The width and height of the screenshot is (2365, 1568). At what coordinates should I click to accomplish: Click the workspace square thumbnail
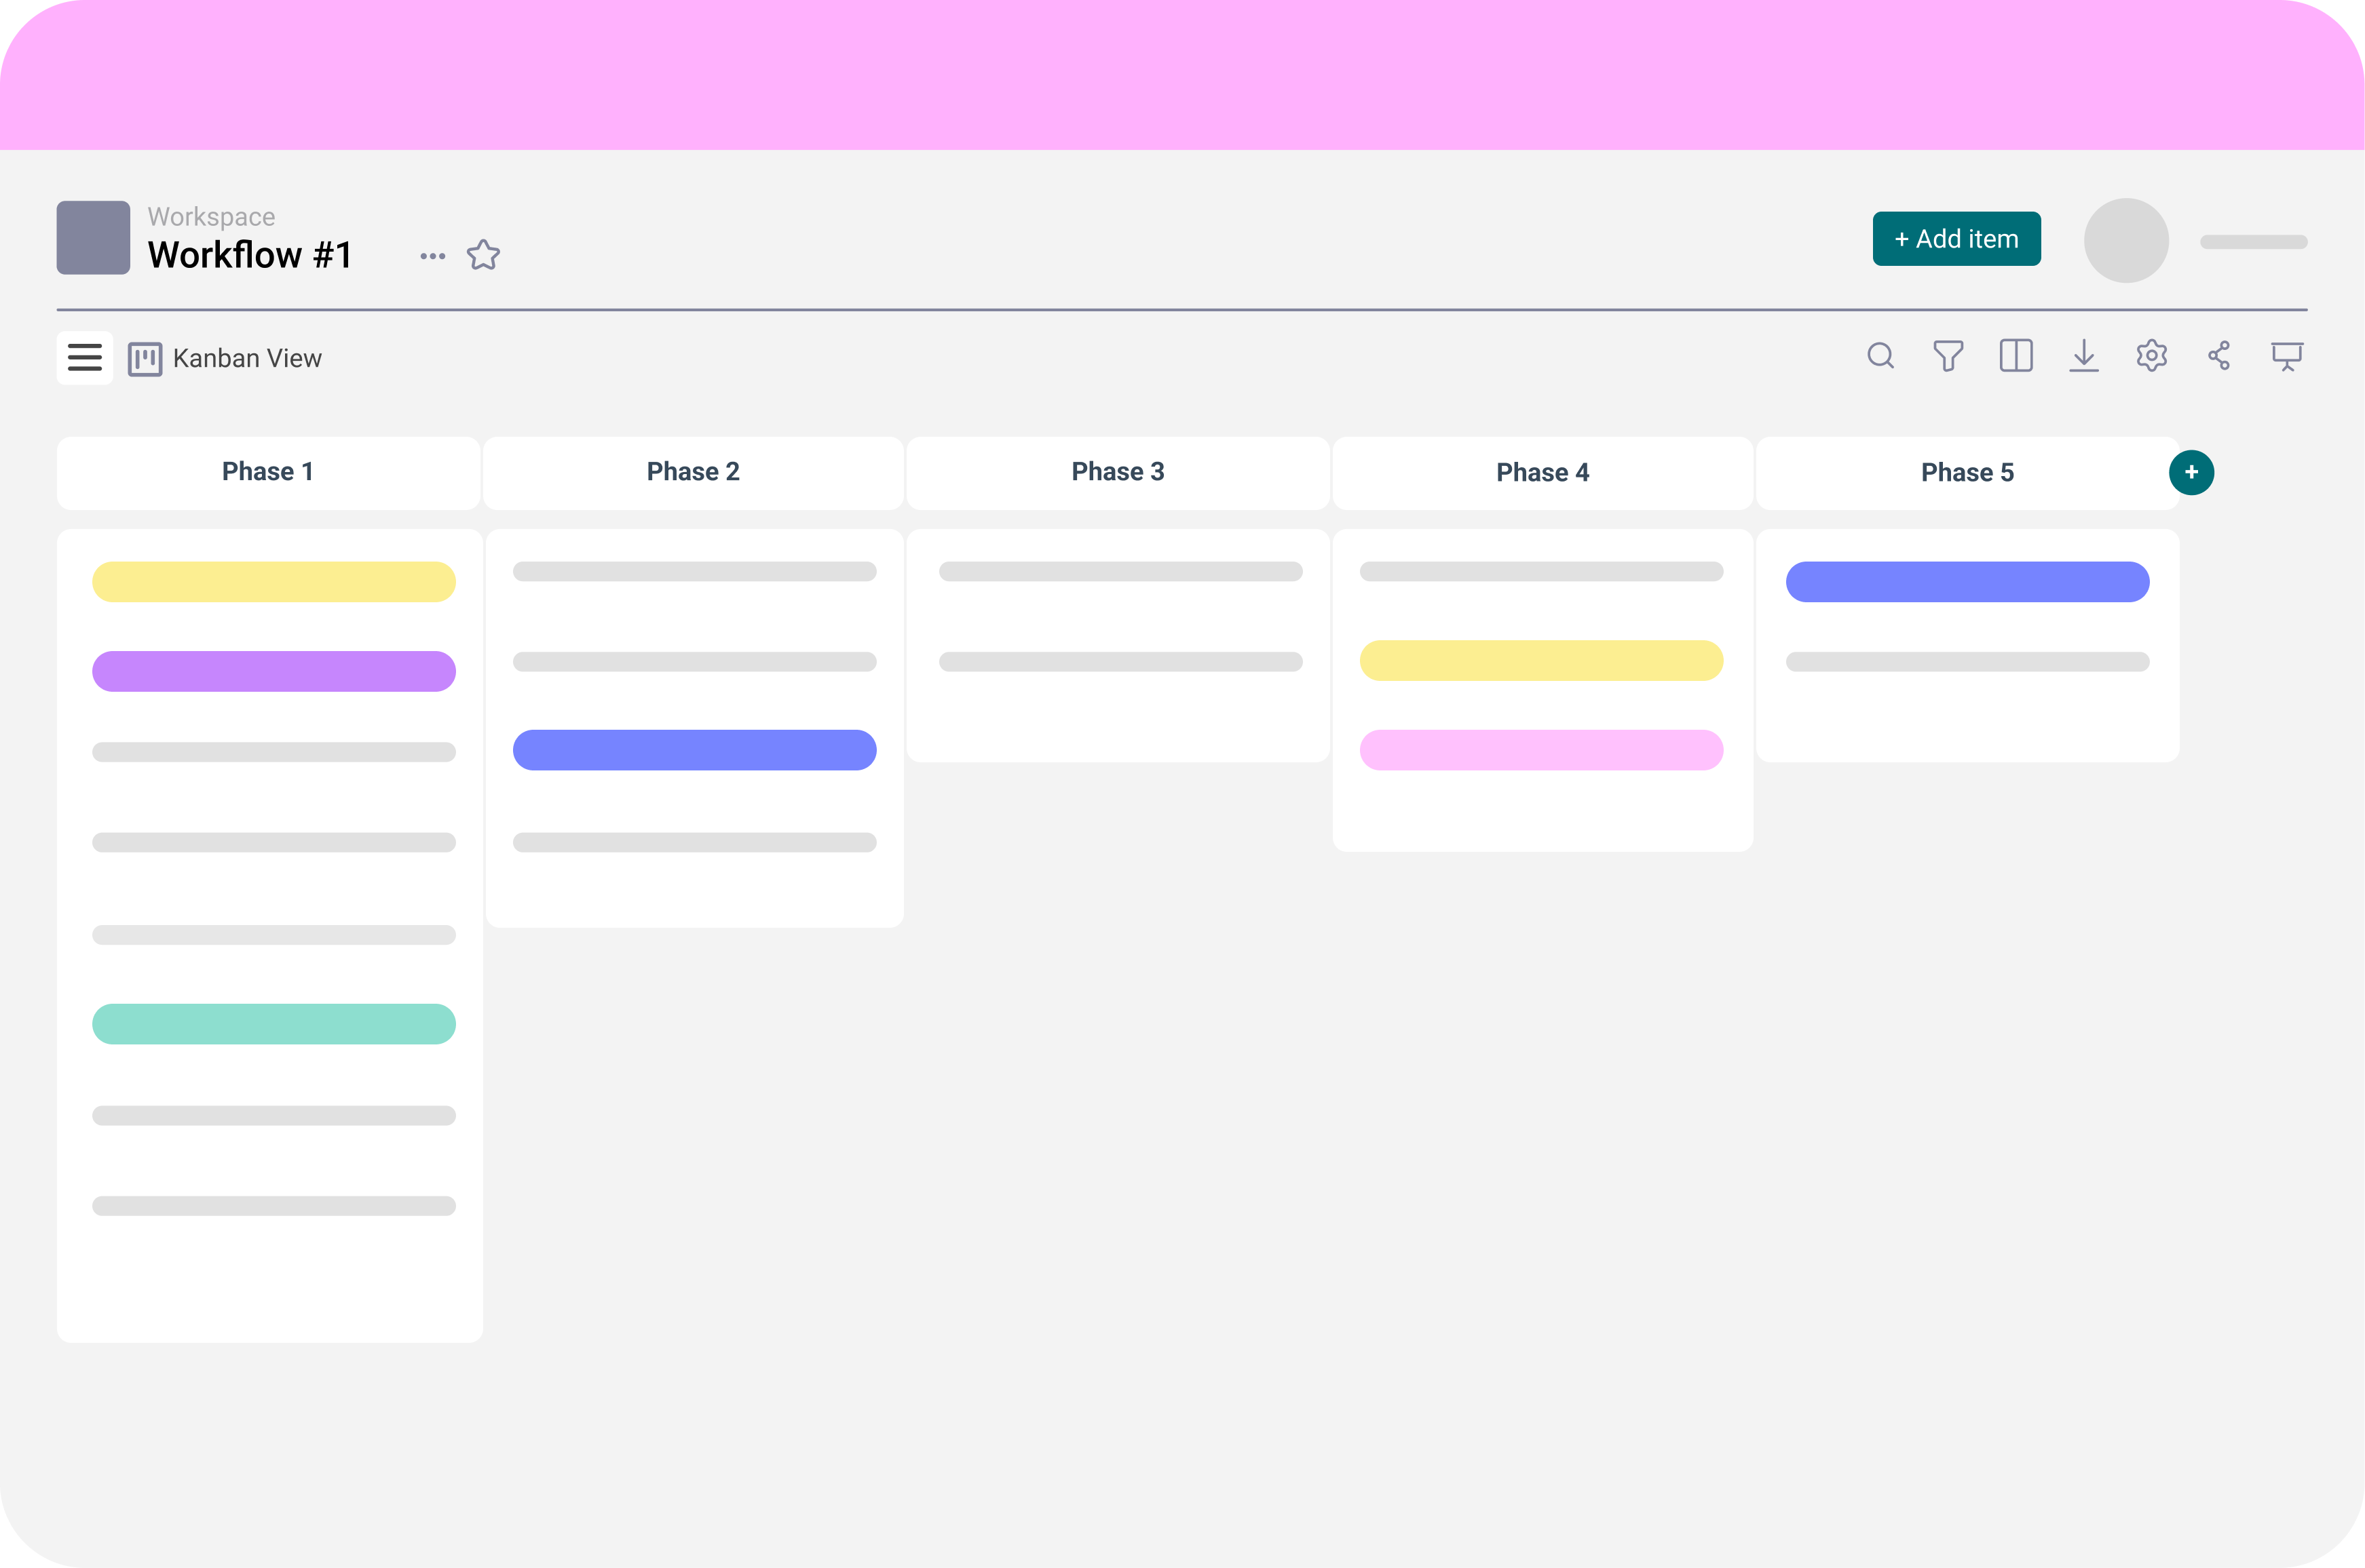click(x=93, y=238)
